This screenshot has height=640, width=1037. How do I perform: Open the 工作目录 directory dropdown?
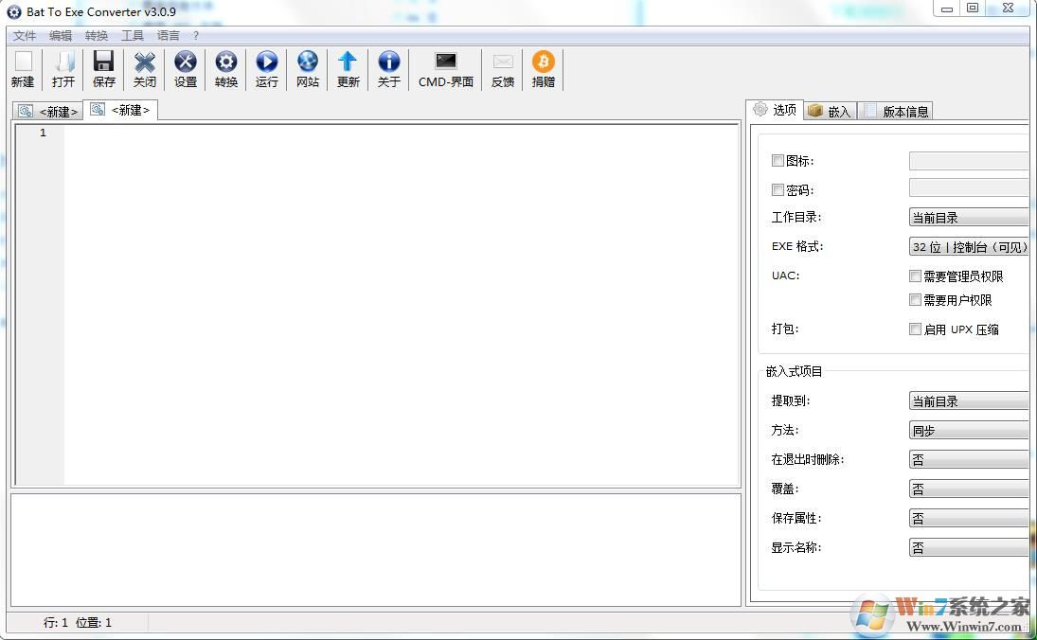coord(969,217)
